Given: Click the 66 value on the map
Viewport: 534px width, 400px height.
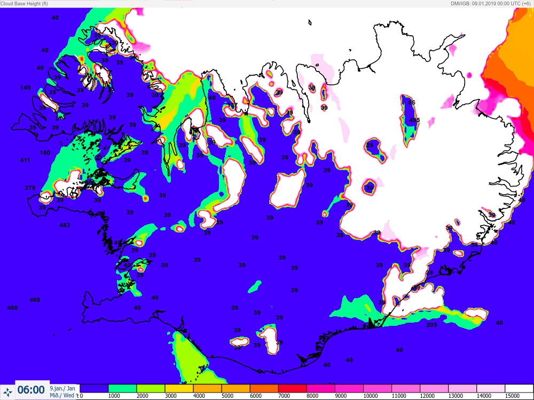Looking at the screenshot, I should click(x=412, y=103).
